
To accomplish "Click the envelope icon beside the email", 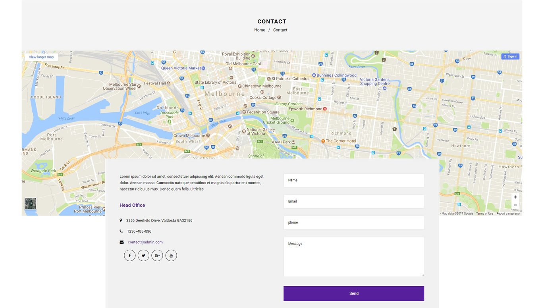I will click(x=122, y=242).
